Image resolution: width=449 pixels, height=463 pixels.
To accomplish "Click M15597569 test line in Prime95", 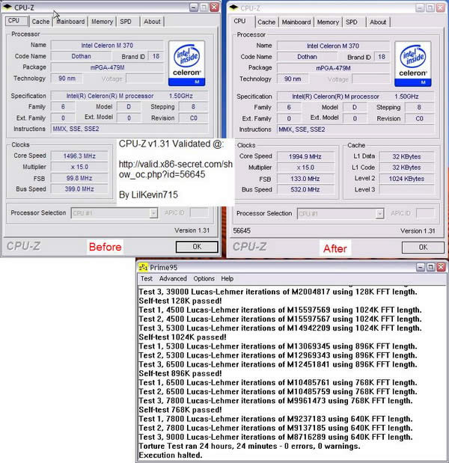I will pos(281,310).
